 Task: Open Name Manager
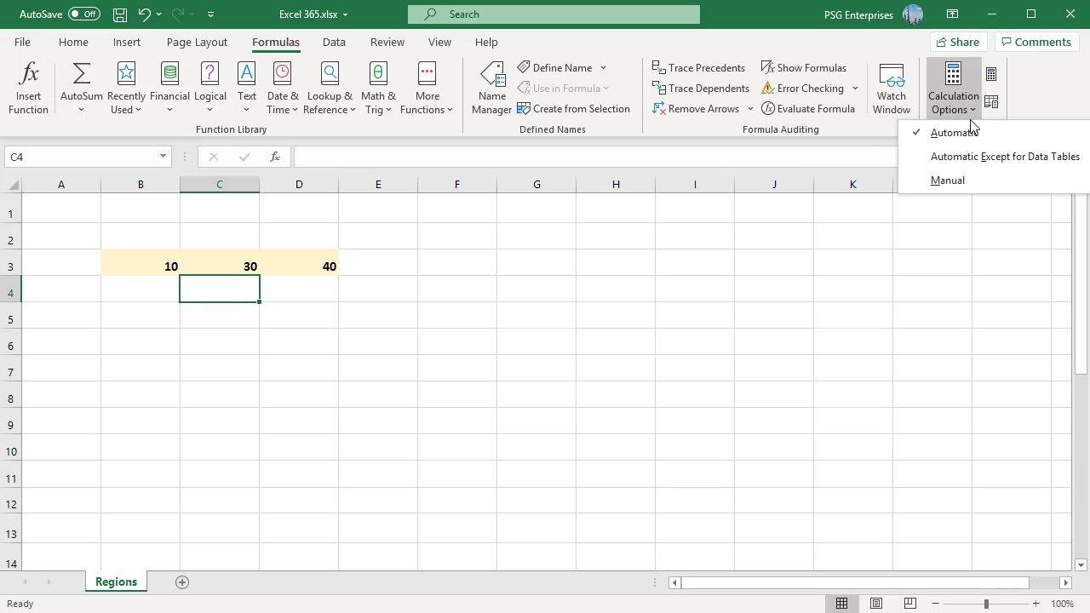click(x=491, y=88)
